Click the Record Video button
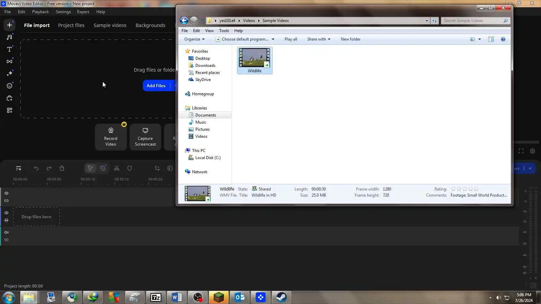 tap(111, 137)
